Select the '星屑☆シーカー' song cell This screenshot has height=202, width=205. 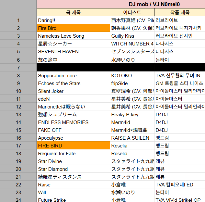click(73, 44)
